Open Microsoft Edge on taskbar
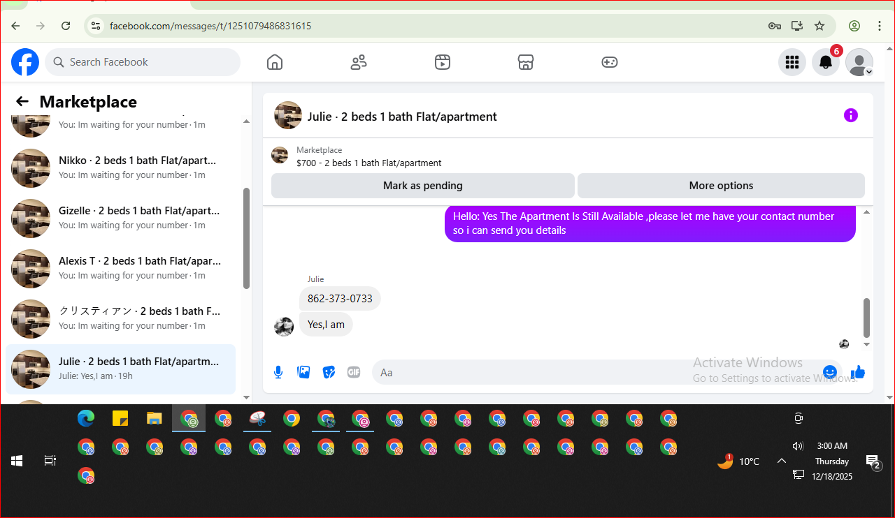895x518 pixels. (86, 418)
